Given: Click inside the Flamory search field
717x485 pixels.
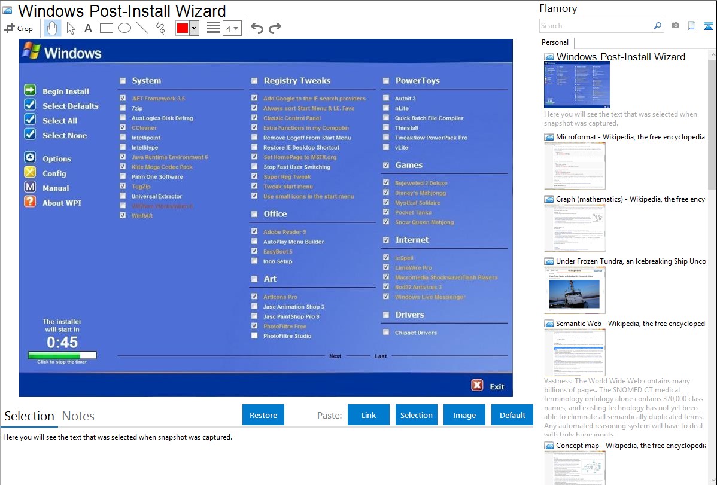Looking at the screenshot, I should point(596,26).
